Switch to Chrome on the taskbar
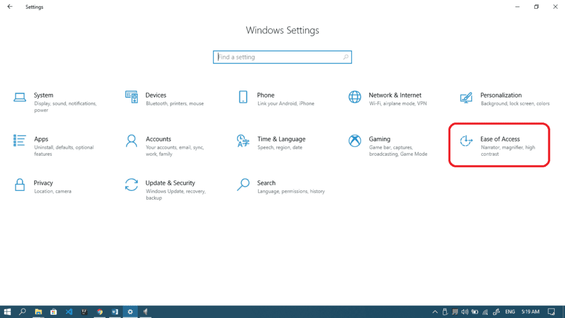Image resolution: width=565 pixels, height=318 pixels. pyautogui.click(x=99, y=312)
